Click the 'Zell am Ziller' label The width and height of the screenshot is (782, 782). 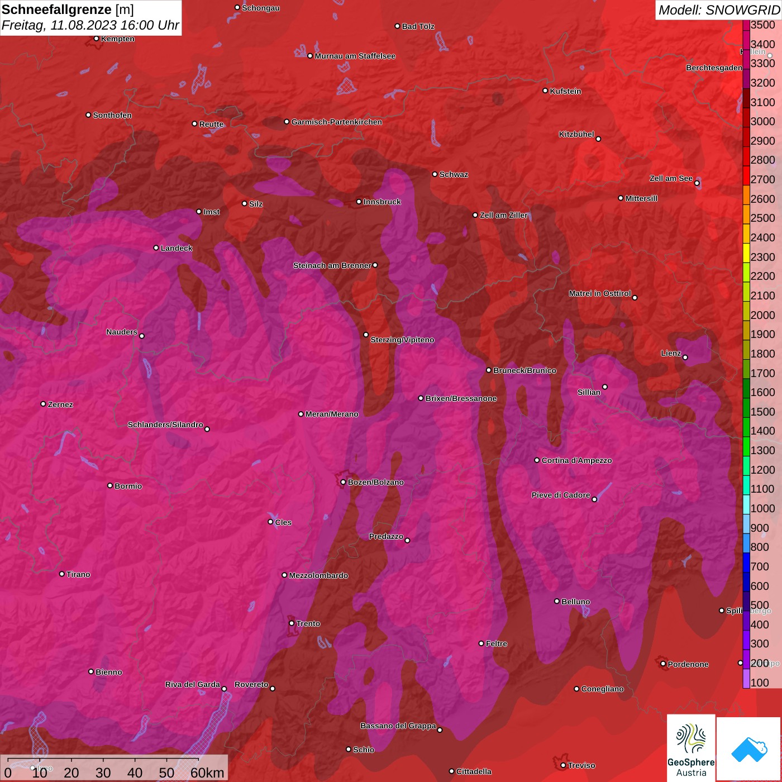pyautogui.click(x=503, y=215)
